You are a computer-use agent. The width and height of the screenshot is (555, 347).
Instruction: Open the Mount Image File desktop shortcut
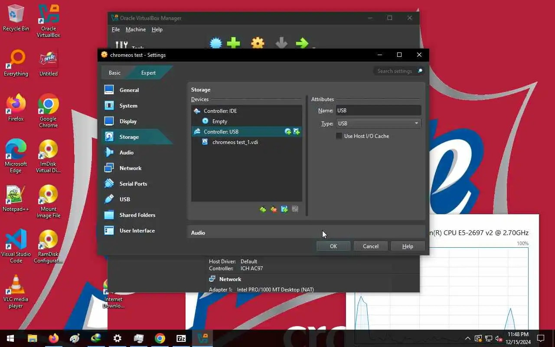coord(49,201)
